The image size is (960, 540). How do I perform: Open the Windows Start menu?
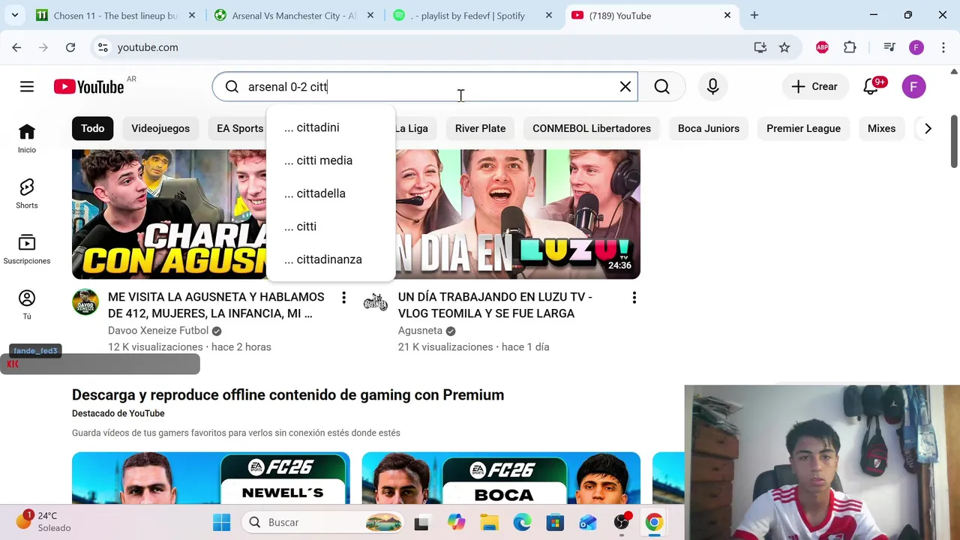(x=222, y=522)
